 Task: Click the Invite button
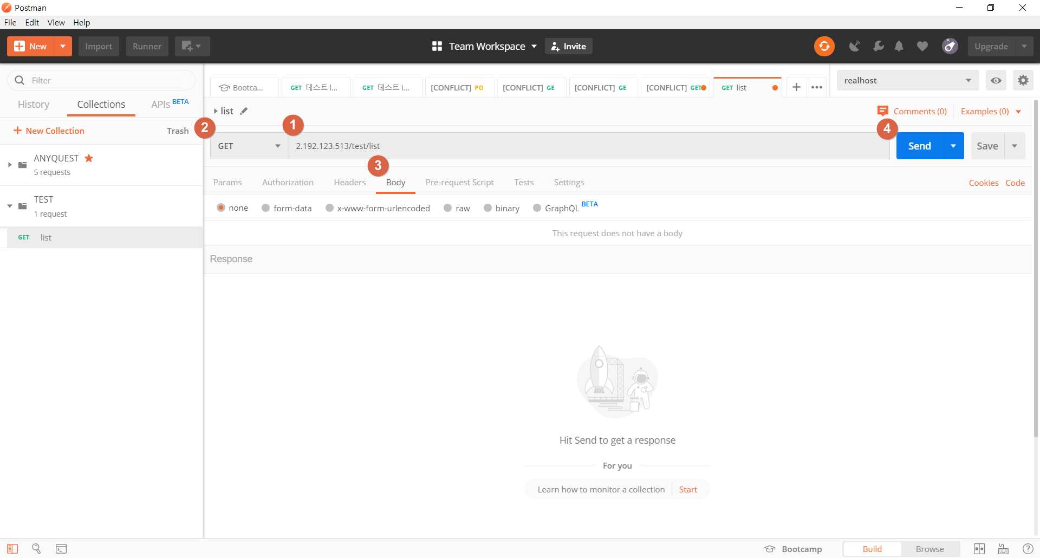[x=568, y=46]
